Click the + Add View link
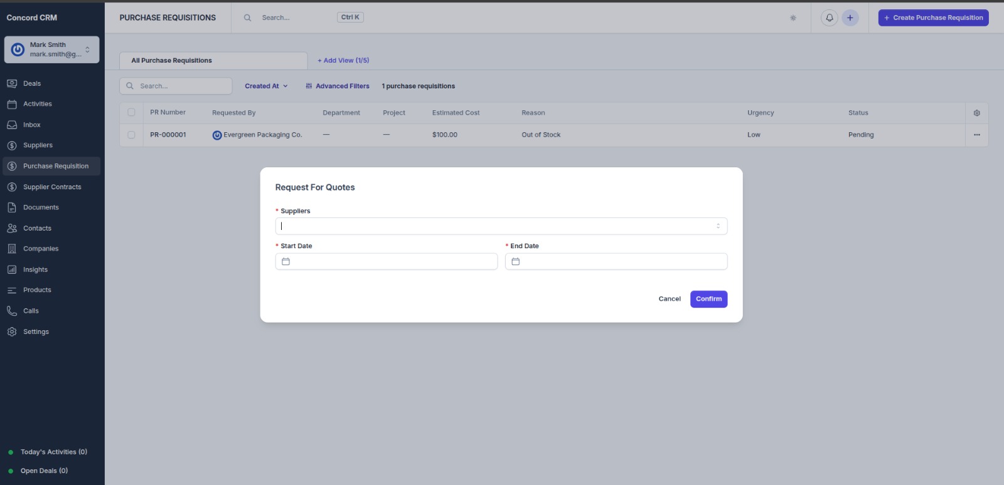Screen dimensions: 1004x485 (343, 61)
